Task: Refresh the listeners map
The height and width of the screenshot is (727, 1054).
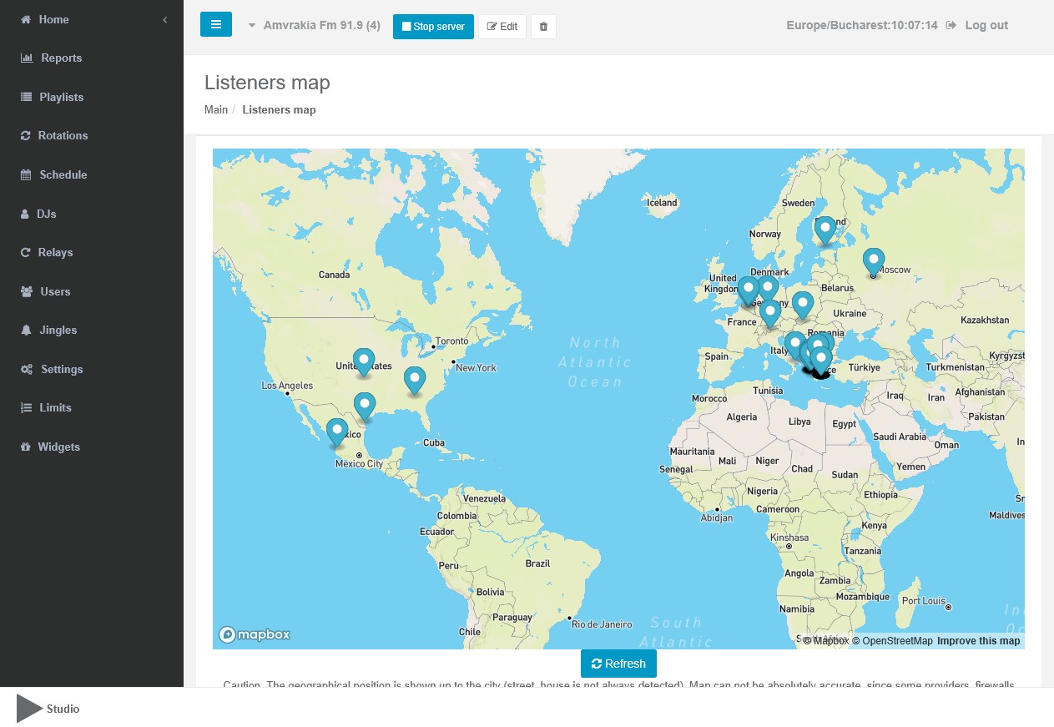Action: point(618,664)
